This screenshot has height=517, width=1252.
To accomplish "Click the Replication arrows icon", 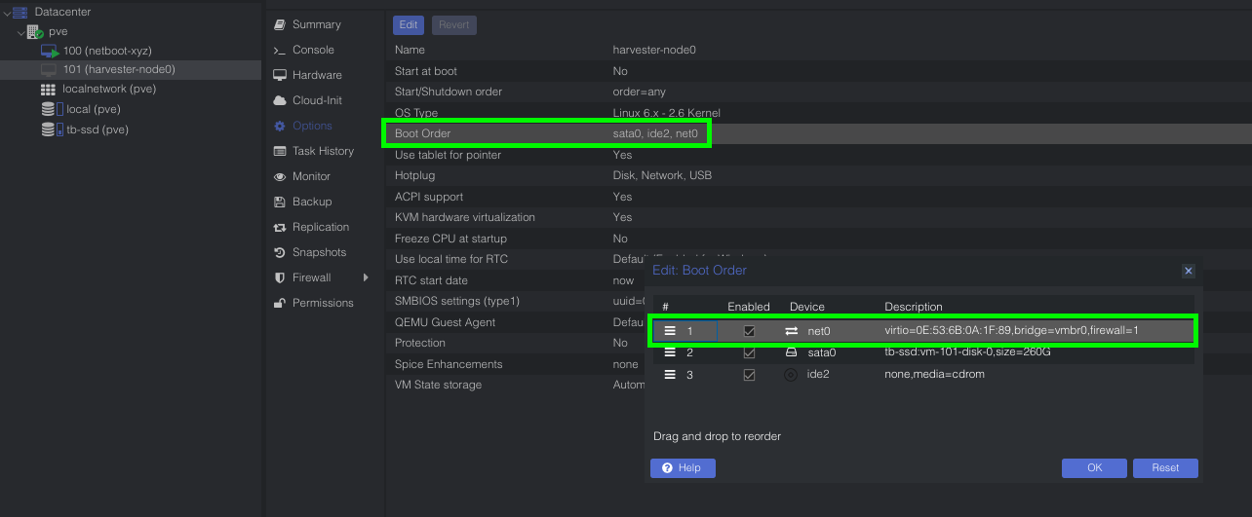I will pyautogui.click(x=280, y=227).
